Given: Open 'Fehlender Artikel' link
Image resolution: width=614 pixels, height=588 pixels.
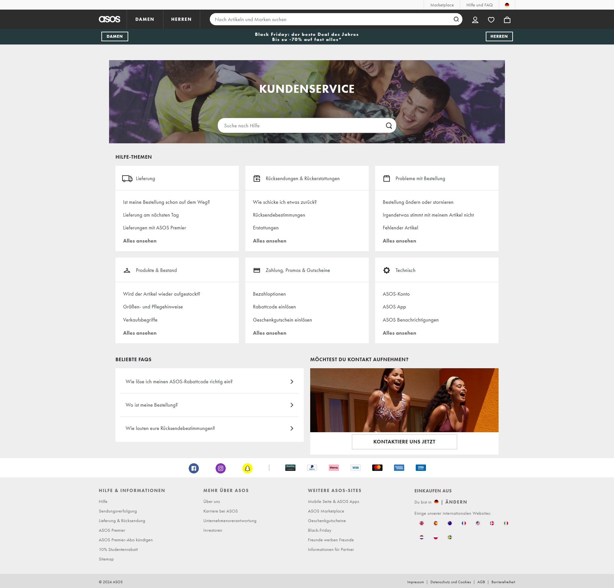Looking at the screenshot, I should tap(400, 228).
